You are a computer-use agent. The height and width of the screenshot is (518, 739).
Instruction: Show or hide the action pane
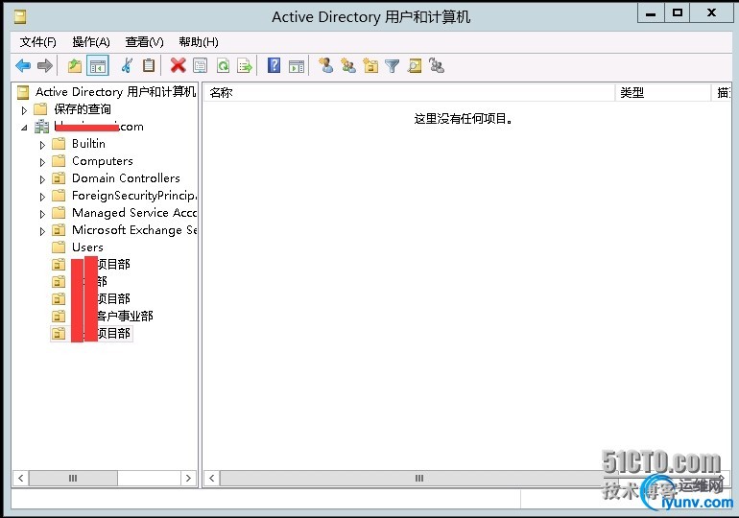pos(297,66)
